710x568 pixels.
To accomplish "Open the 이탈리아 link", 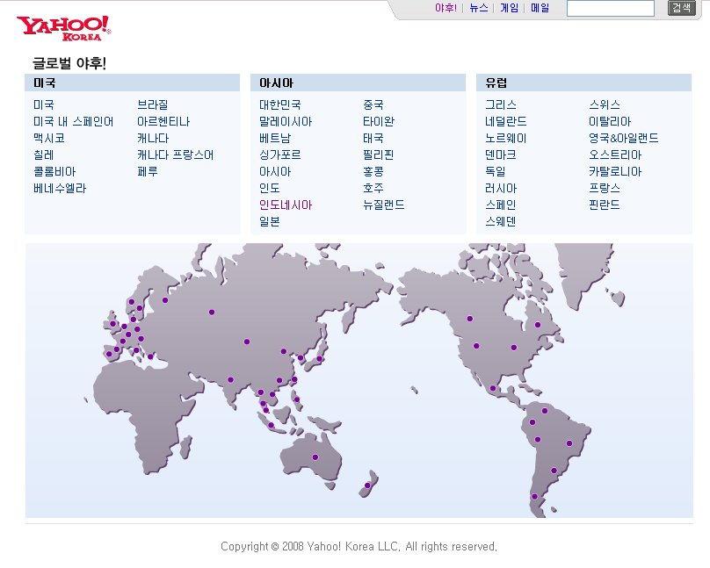I will [x=610, y=122].
